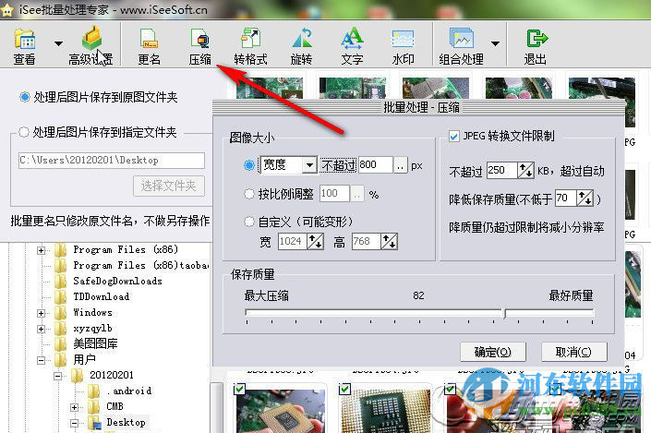The width and height of the screenshot is (651, 433).
Task: Expand the CMB folder node
Action: [x=74, y=407]
